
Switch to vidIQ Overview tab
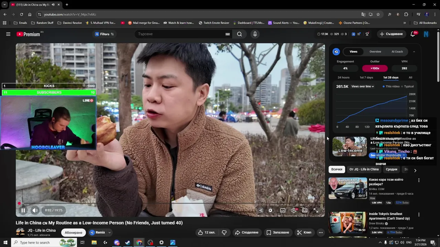pos(375,51)
